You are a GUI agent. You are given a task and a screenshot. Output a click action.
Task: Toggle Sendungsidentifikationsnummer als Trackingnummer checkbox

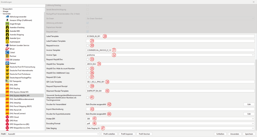[88, 98]
